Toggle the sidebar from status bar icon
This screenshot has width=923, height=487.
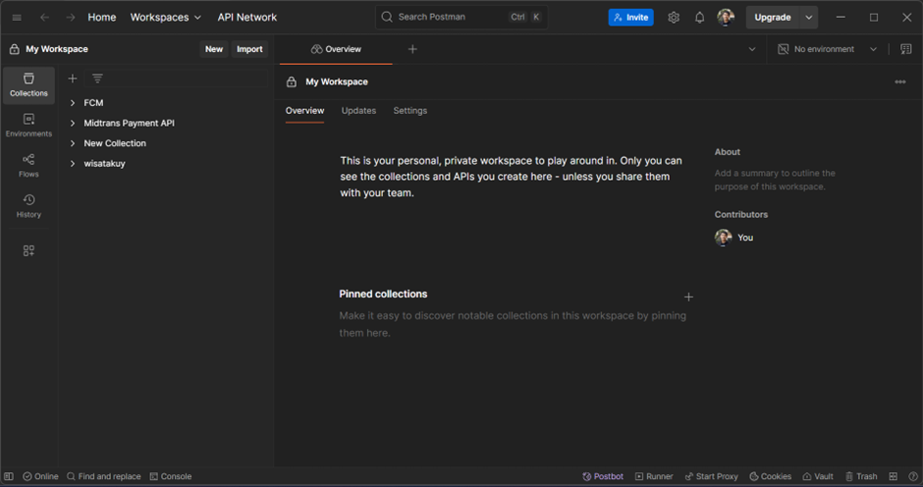point(8,476)
